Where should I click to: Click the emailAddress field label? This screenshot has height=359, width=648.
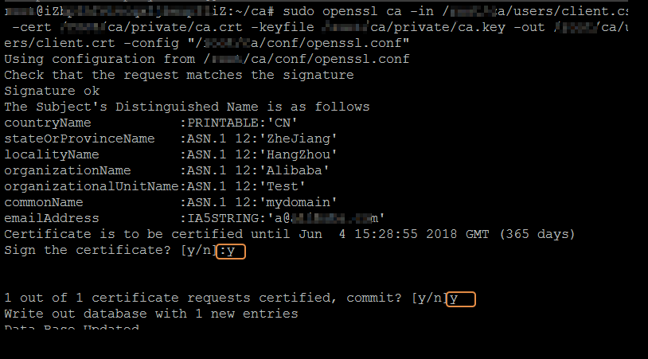[x=52, y=219]
